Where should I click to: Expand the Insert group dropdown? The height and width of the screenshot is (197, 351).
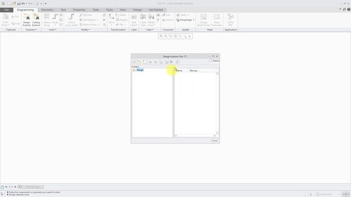click(53, 30)
